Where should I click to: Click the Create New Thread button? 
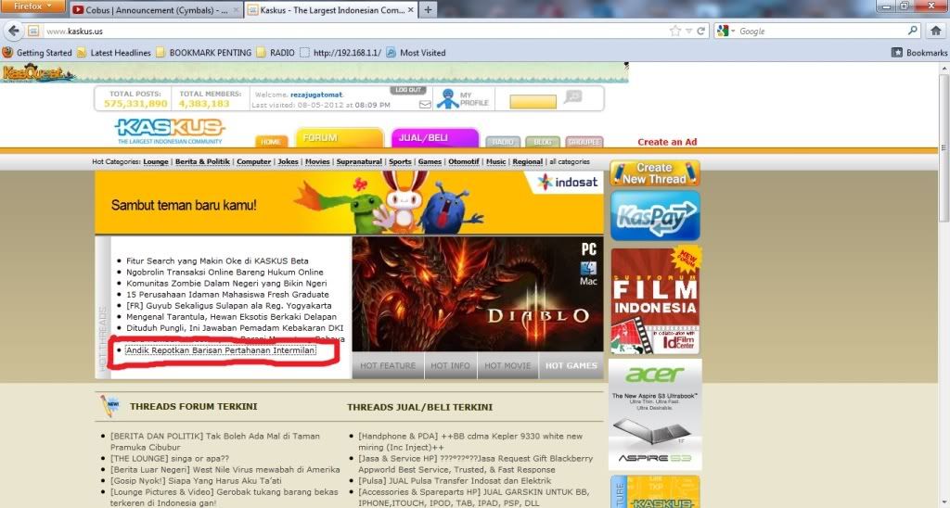click(x=655, y=173)
